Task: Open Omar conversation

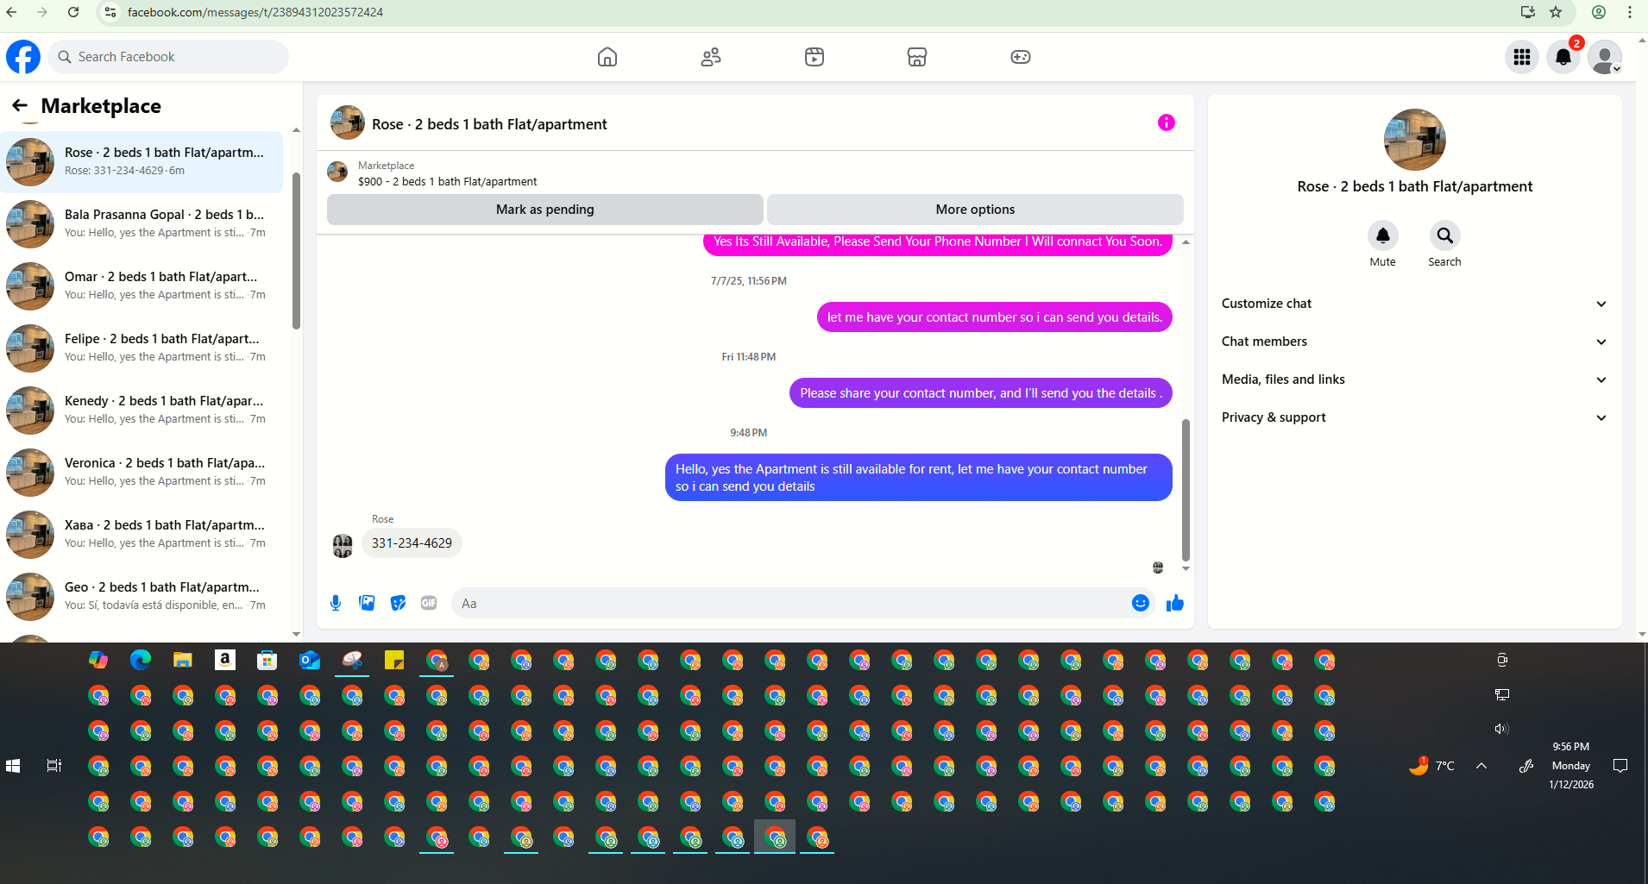Action: click(x=142, y=286)
